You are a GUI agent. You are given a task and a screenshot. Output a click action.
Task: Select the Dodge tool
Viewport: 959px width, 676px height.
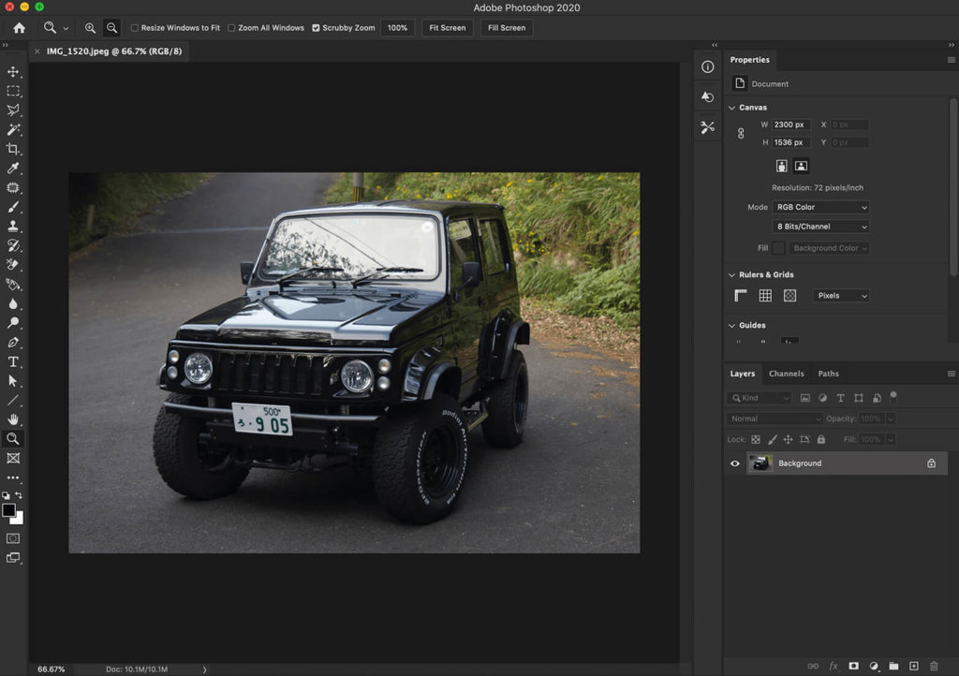point(13,323)
